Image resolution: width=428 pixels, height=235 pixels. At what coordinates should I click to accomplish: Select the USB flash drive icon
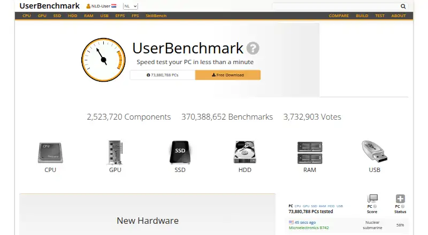point(374,151)
